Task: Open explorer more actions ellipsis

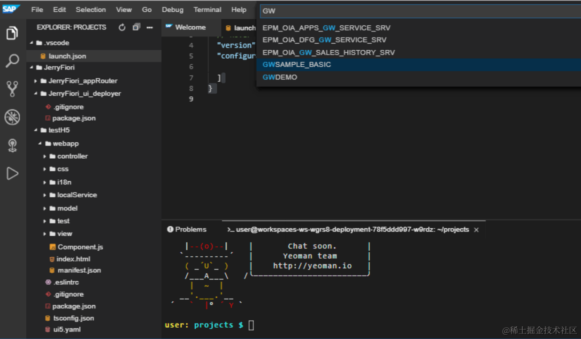Action: pyautogui.click(x=150, y=27)
